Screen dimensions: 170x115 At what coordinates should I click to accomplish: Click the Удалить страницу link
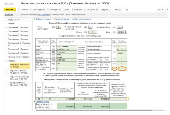(x=63, y=19)
